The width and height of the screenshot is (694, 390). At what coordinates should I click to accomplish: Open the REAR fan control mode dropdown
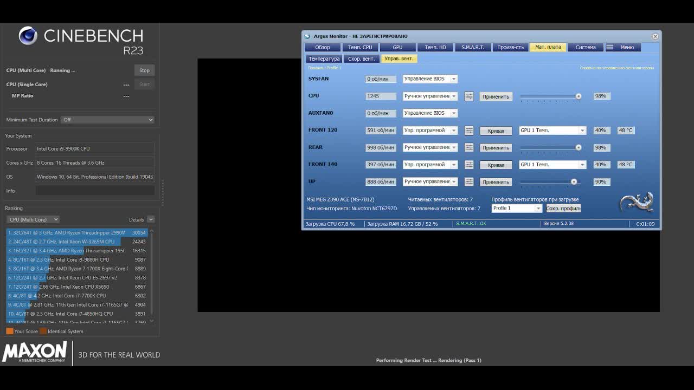pyautogui.click(x=430, y=147)
